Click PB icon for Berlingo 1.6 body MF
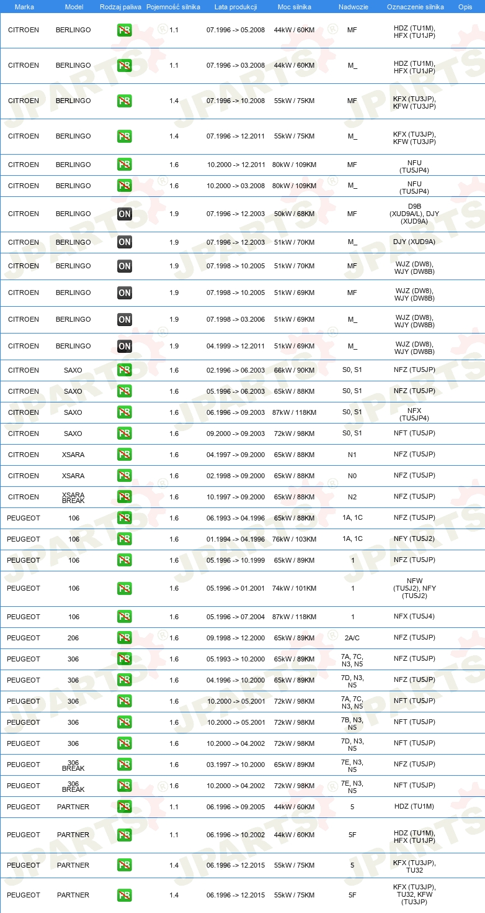Image resolution: width=485 pixels, height=913 pixels. click(x=125, y=165)
